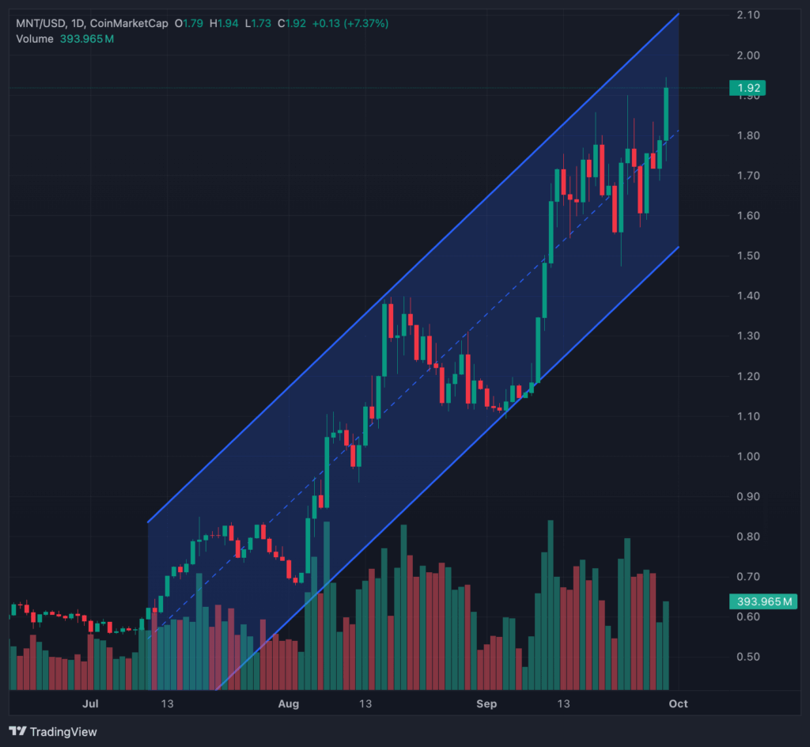Click the 393.965 M volume axis label

pyautogui.click(x=763, y=601)
